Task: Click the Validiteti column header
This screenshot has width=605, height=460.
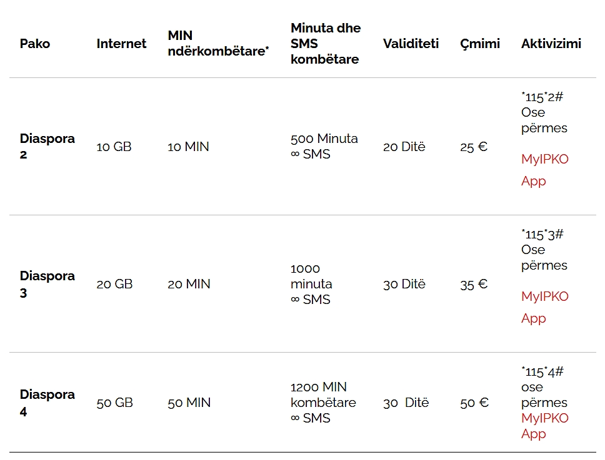Action: [x=411, y=44]
